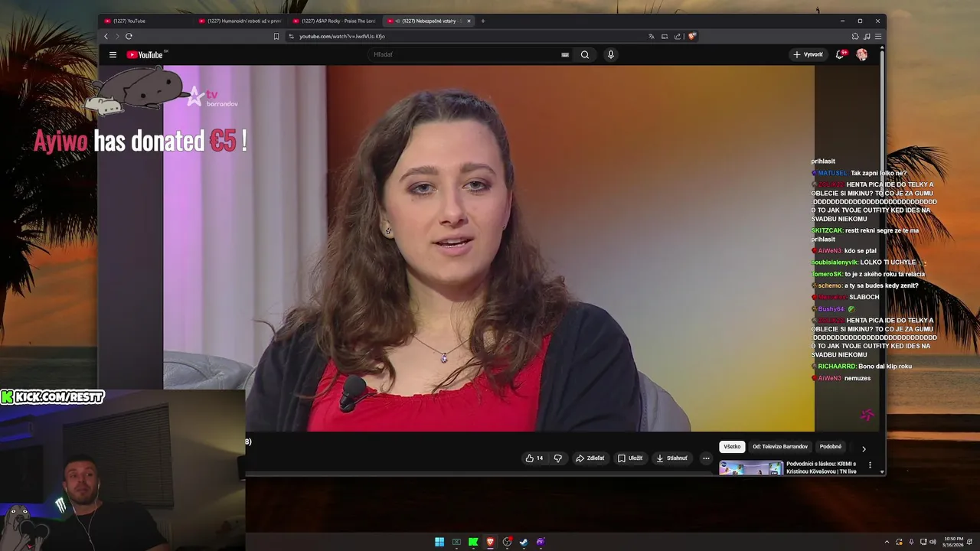This screenshot has width=980, height=551.
Task: Click the microphone tray icon
Action: coord(911,542)
